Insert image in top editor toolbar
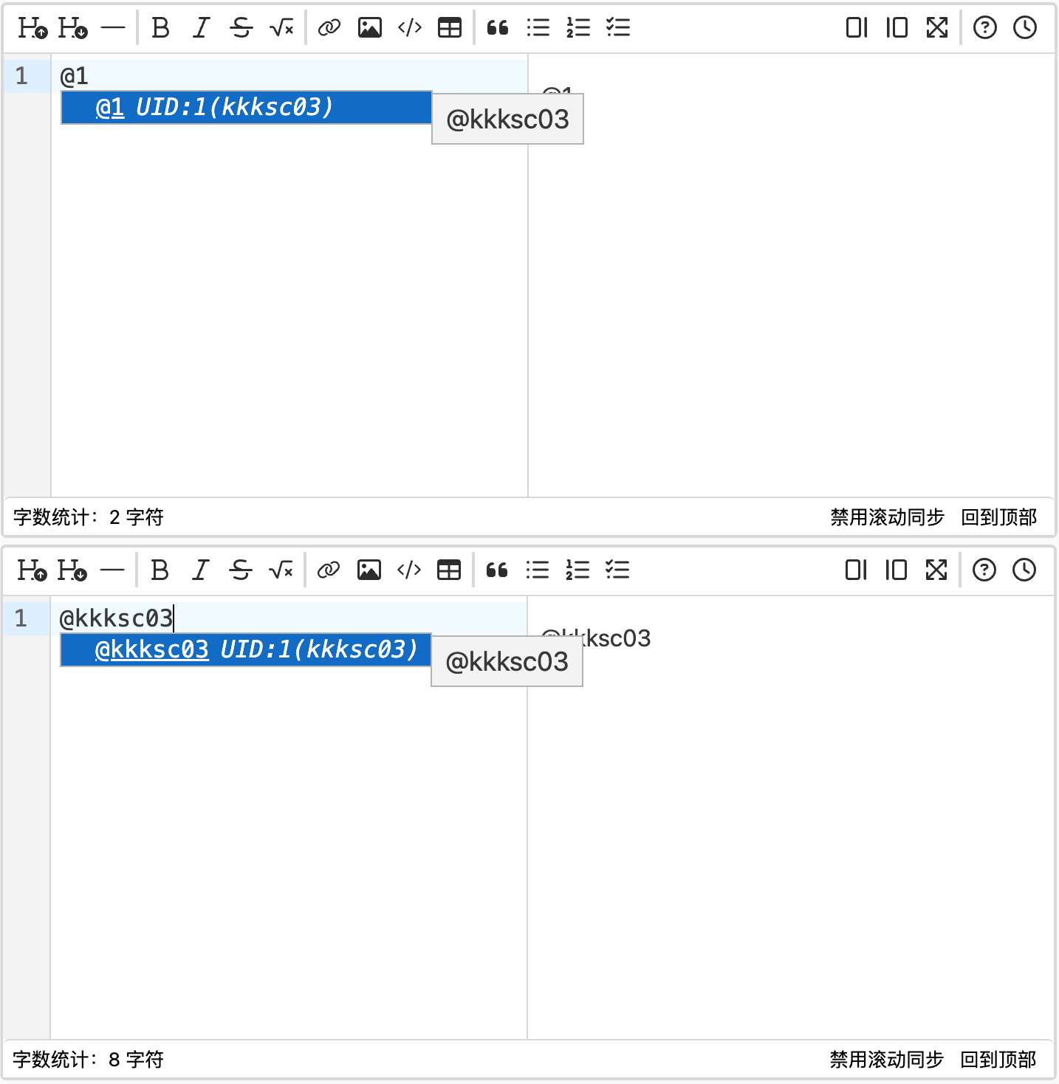 click(x=370, y=28)
